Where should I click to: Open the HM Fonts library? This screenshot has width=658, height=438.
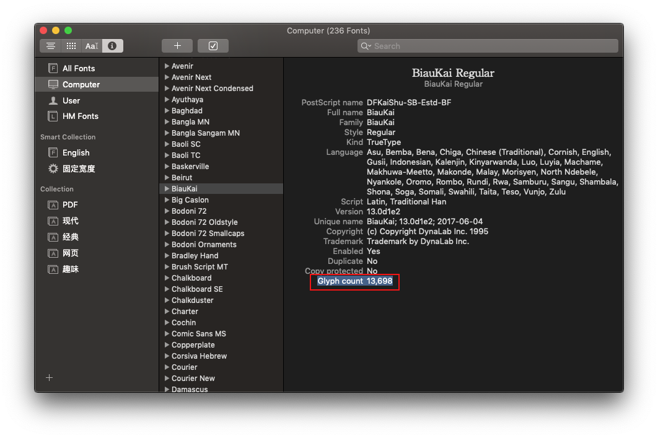click(97, 116)
